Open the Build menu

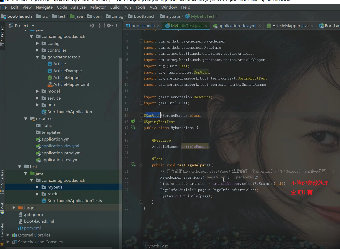[115, 7]
